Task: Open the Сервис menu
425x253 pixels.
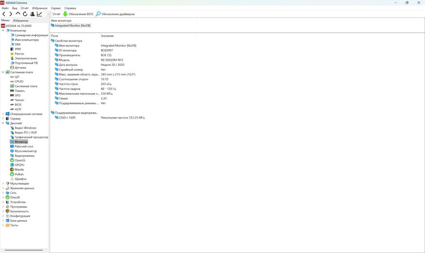Action: (x=56, y=8)
